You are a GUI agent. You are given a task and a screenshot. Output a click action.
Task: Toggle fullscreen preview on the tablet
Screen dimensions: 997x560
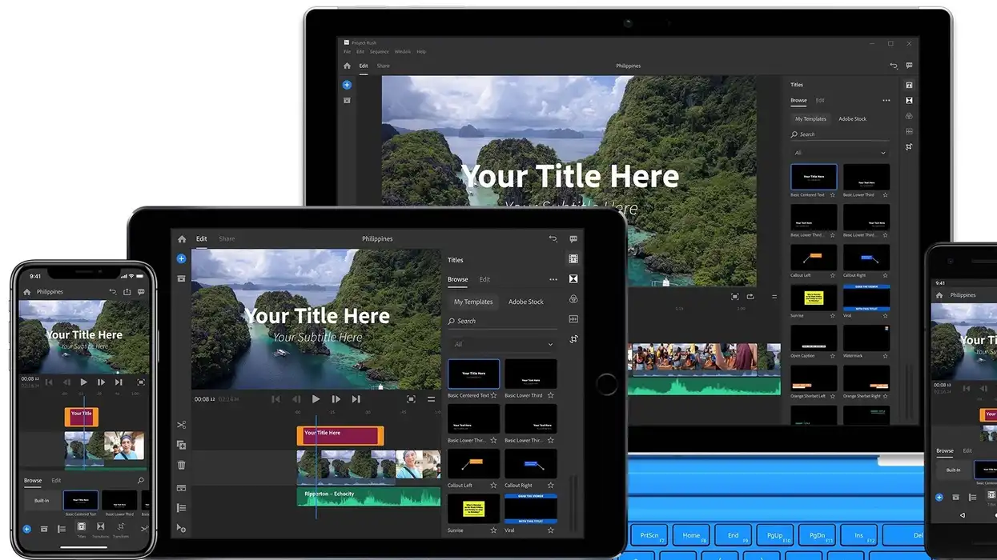click(x=411, y=399)
